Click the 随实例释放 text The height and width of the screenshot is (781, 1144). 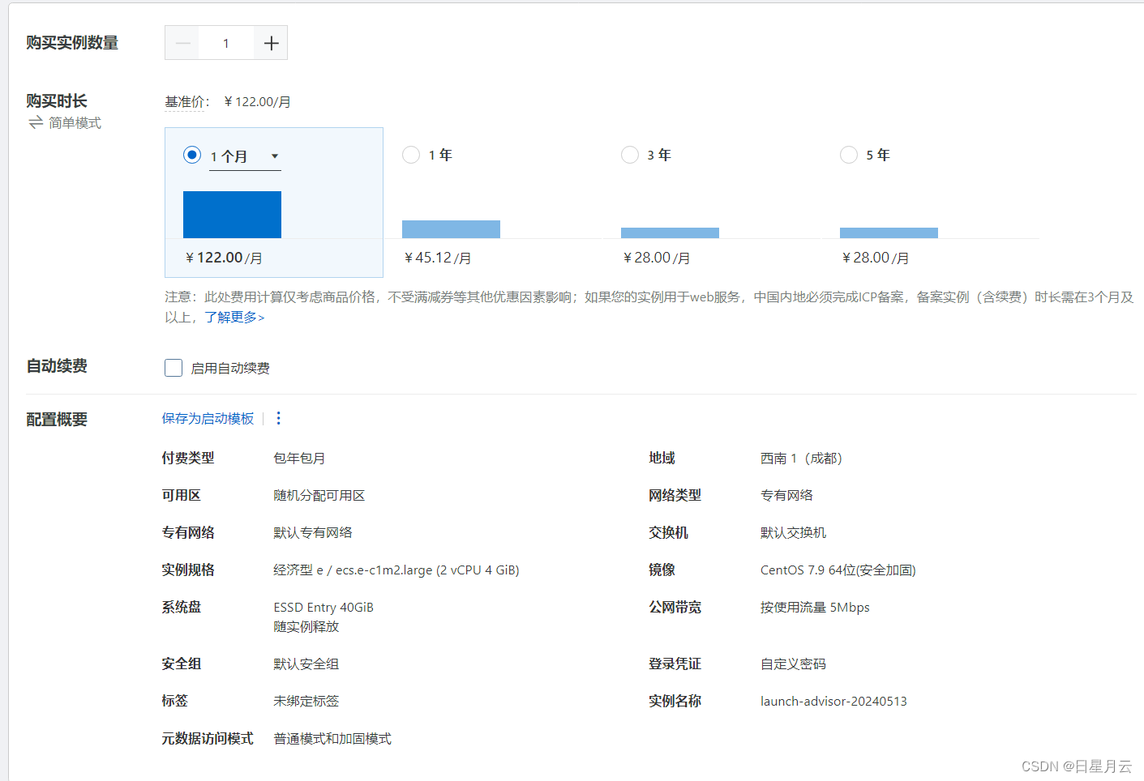[x=306, y=626]
